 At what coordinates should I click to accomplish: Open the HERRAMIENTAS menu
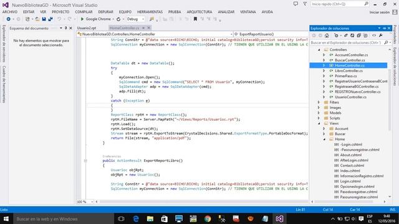pyautogui.click(x=150, y=12)
